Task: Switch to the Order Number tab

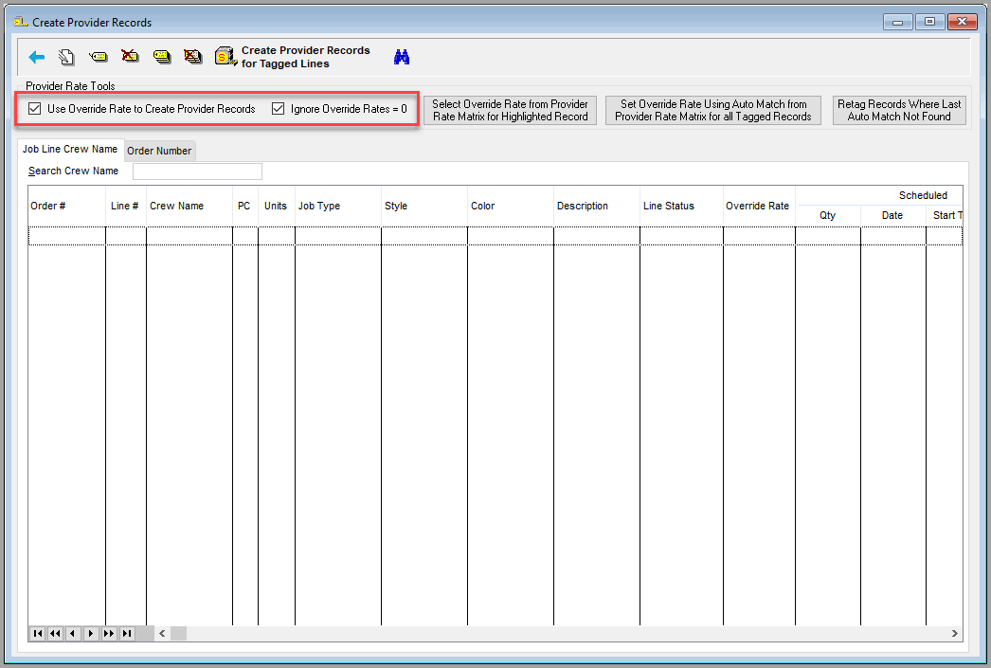Action: [x=159, y=151]
